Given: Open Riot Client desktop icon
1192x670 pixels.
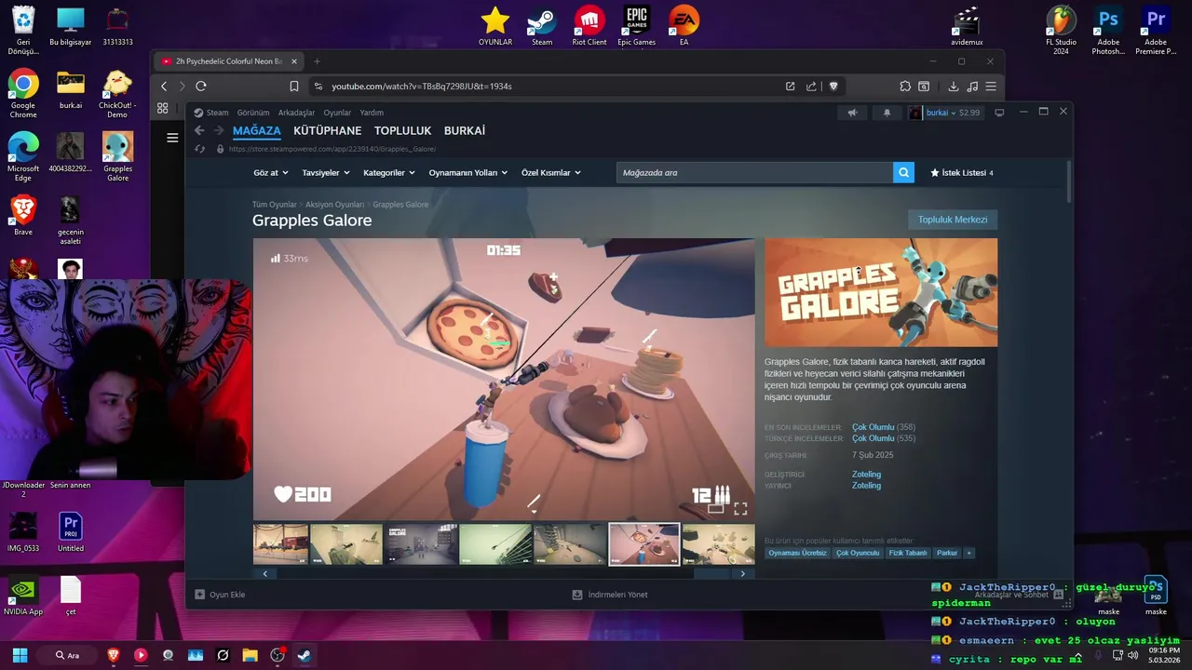Looking at the screenshot, I should pyautogui.click(x=589, y=26).
